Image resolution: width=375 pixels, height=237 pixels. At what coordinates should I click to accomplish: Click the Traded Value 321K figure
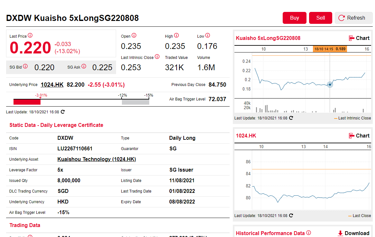[174, 68]
